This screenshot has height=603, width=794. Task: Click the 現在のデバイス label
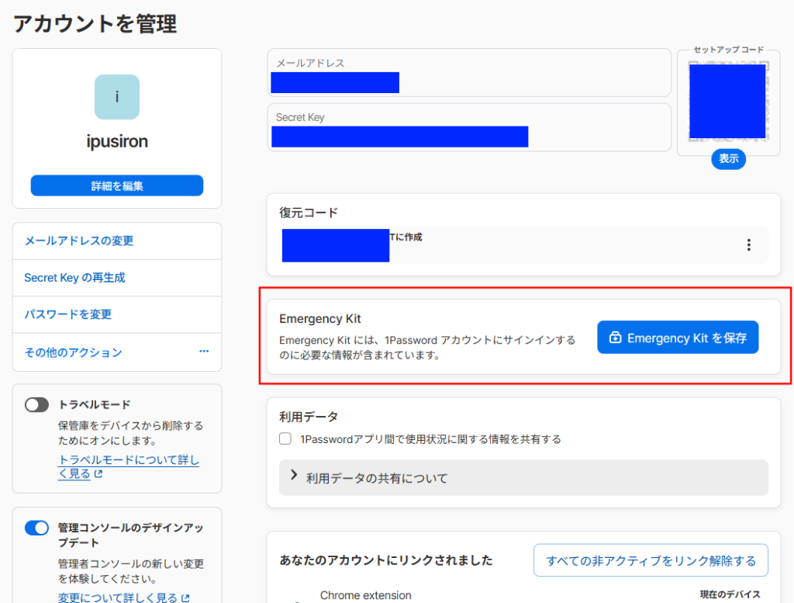pyautogui.click(x=730, y=594)
